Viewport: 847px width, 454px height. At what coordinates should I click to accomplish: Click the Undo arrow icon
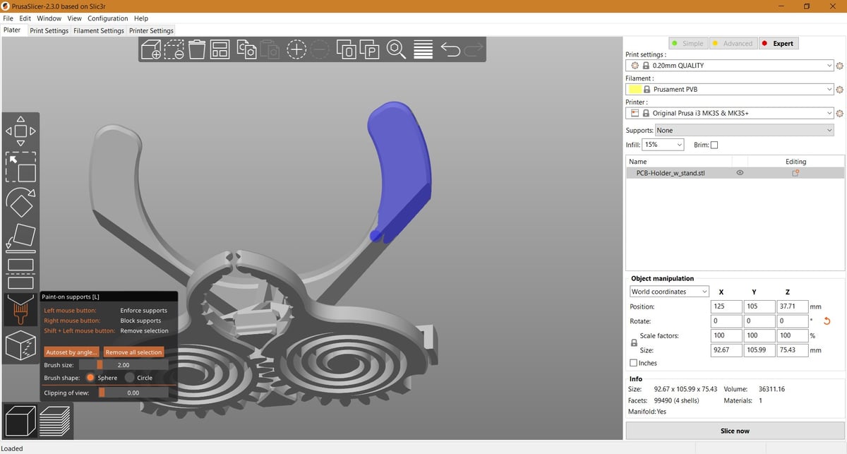[x=450, y=49]
